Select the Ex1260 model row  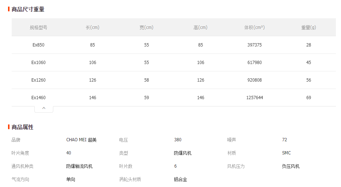tap(38, 80)
